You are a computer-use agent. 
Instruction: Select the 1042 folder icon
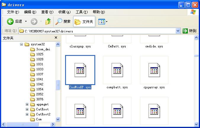click(33, 84)
